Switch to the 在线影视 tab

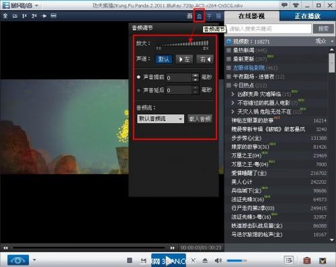[x=251, y=16]
